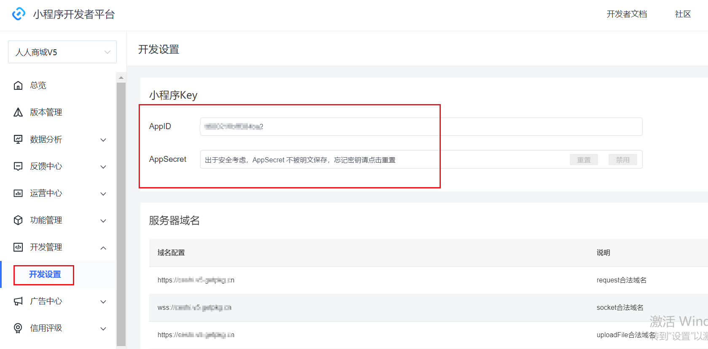This screenshot has width=708, height=349.
Task: Open the 人人商城V5 app selector dropdown
Action: 62,52
